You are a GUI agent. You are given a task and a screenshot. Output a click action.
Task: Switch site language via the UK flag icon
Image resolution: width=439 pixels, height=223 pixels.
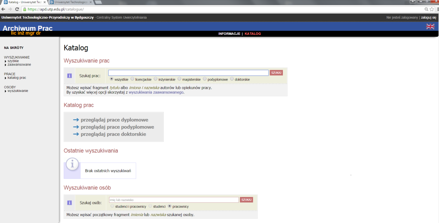pos(430,27)
